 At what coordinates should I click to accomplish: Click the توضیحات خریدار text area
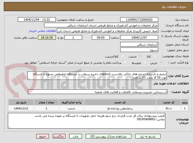click(x=86, y=121)
